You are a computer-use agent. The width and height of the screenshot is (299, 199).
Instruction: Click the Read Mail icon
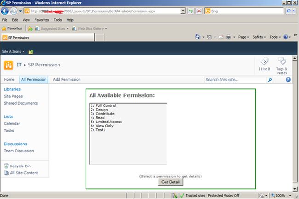click(221, 37)
